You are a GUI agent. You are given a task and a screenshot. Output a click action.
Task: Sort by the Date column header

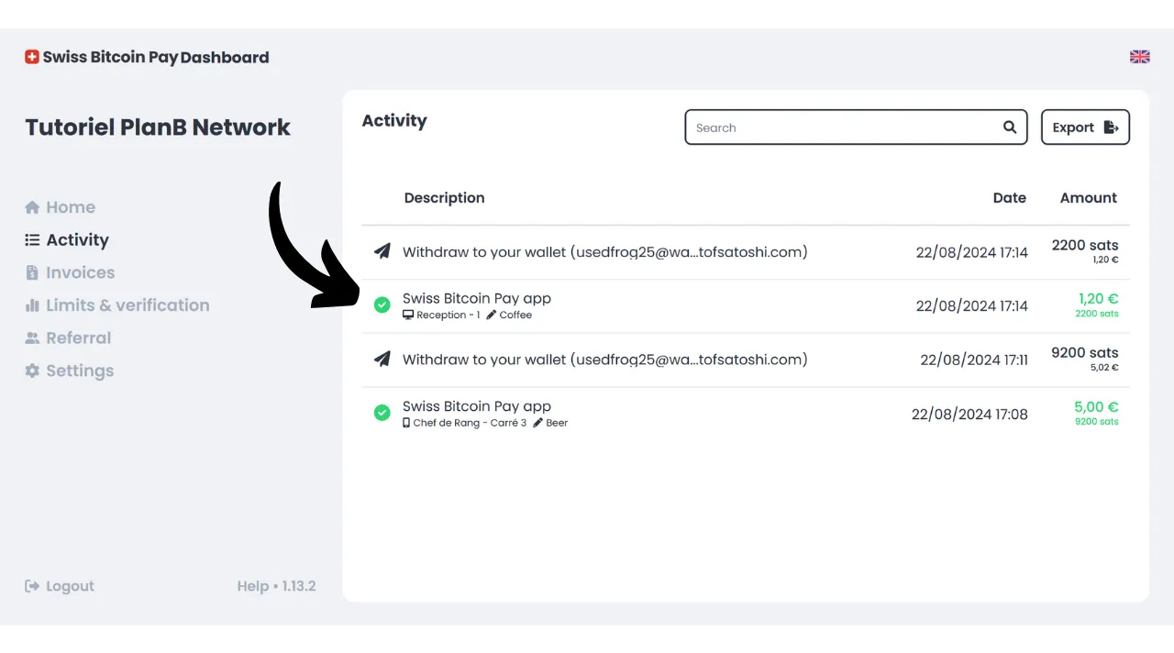[x=1009, y=198]
